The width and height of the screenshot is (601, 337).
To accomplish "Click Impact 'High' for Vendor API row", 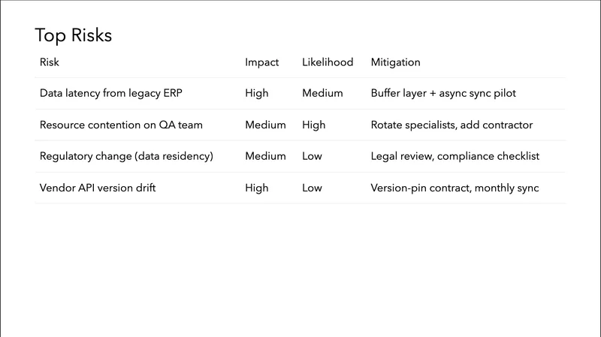I will point(256,188).
